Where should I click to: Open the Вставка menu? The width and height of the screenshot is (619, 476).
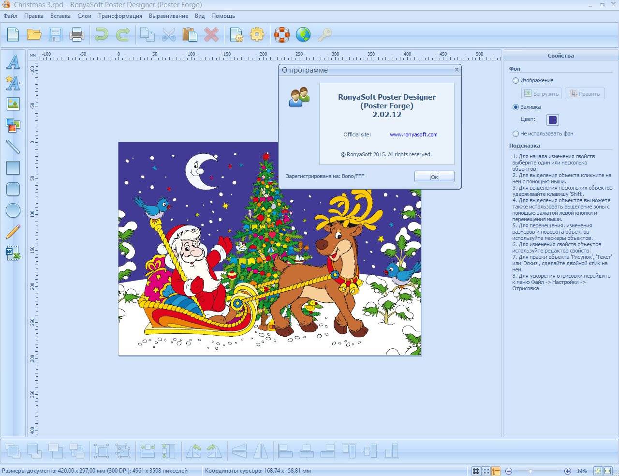60,16
